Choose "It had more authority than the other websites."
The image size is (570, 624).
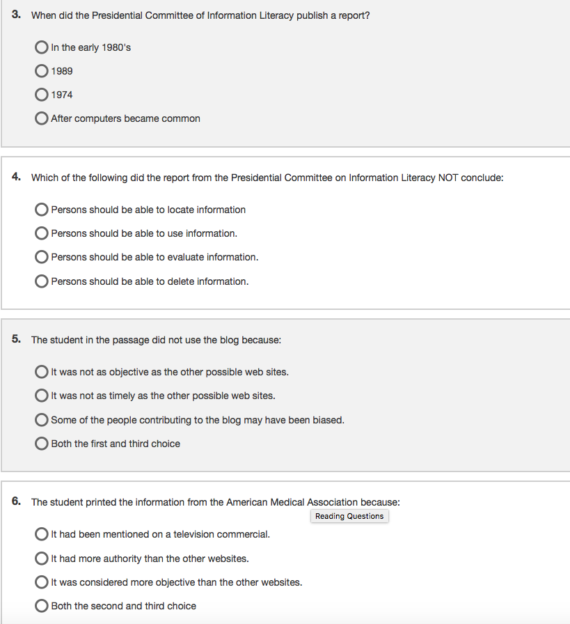click(x=41, y=558)
